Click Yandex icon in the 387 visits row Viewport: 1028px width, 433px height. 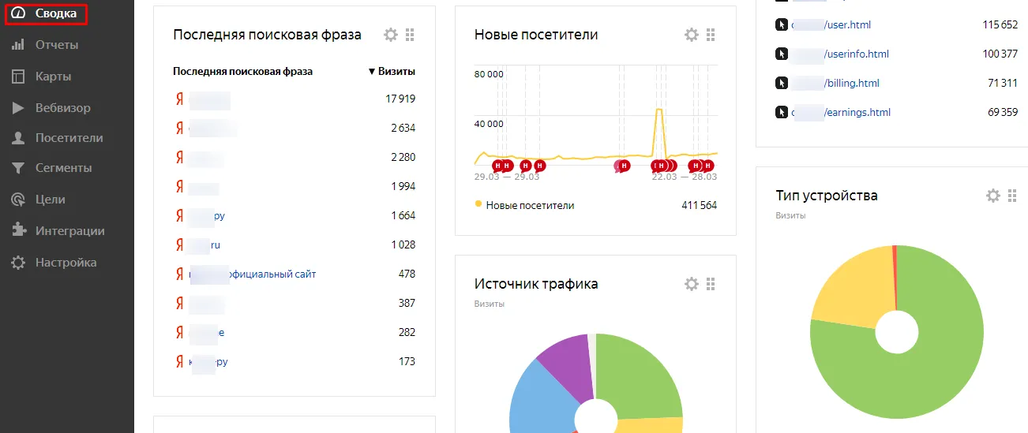pos(179,303)
